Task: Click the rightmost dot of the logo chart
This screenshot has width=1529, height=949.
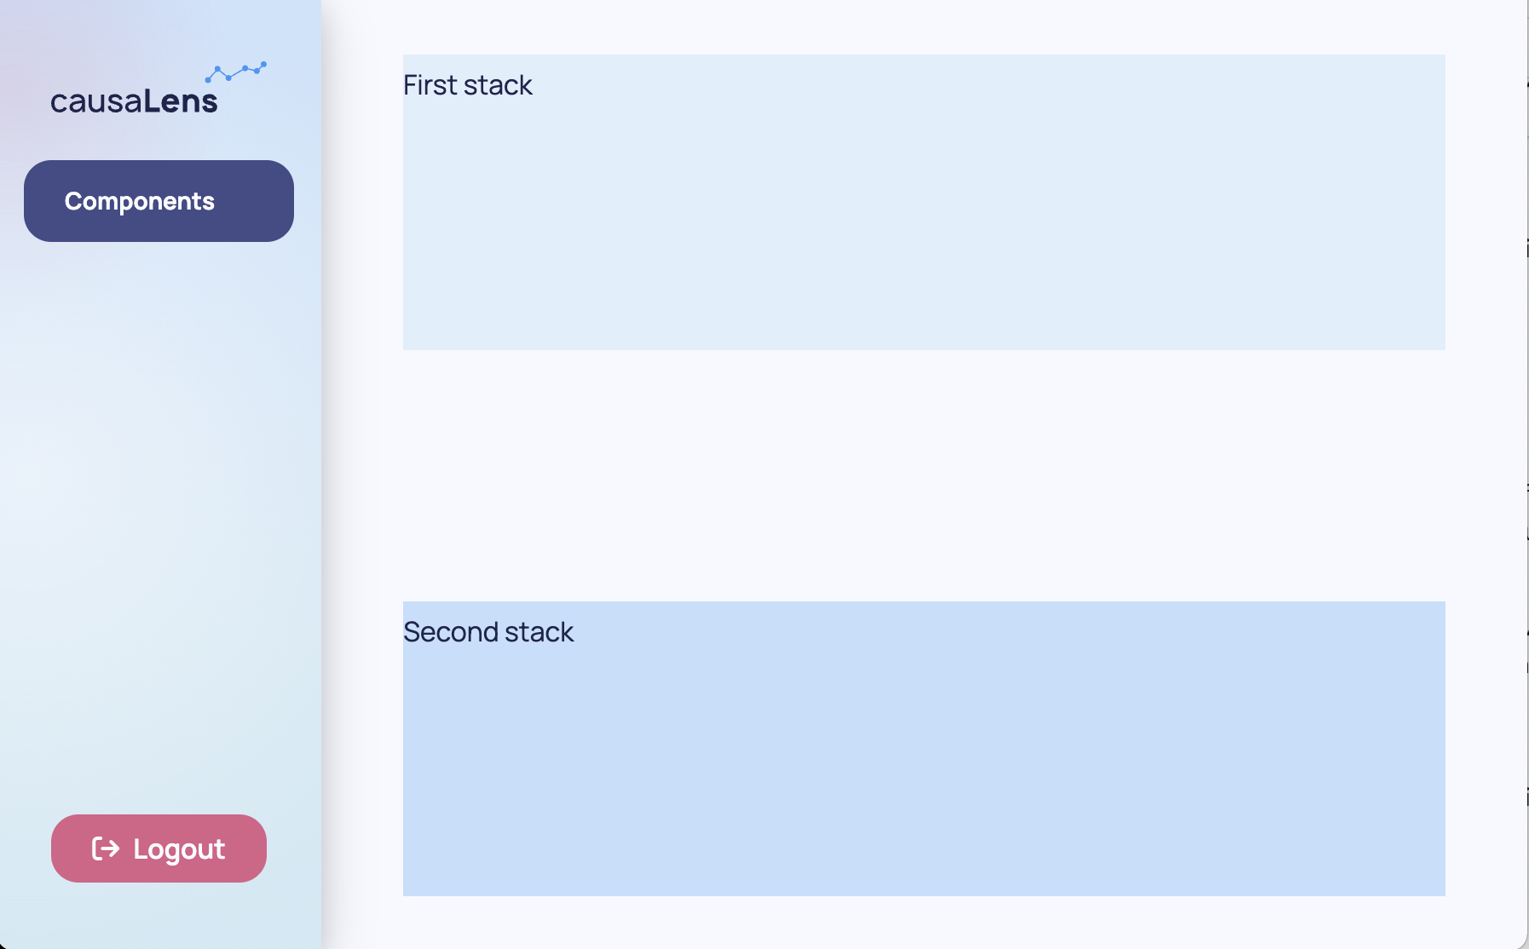Action: coord(263,64)
